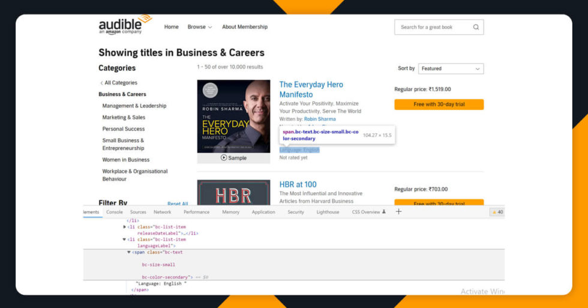Image resolution: width=588 pixels, height=308 pixels.
Task: Select Management & Leadership category
Action: (x=134, y=106)
